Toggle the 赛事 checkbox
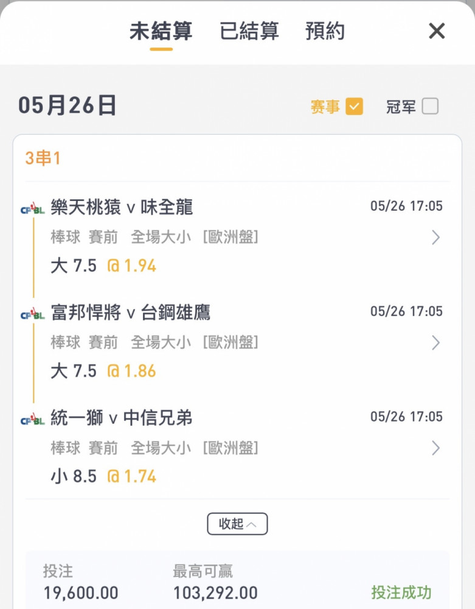 tap(354, 107)
